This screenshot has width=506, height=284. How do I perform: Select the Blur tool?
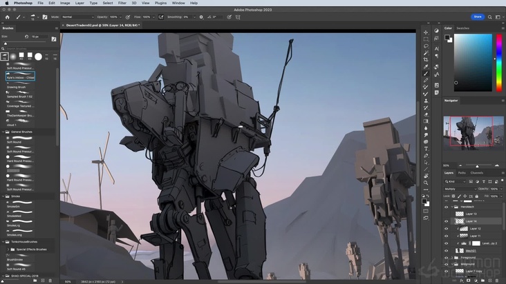[426, 128]
